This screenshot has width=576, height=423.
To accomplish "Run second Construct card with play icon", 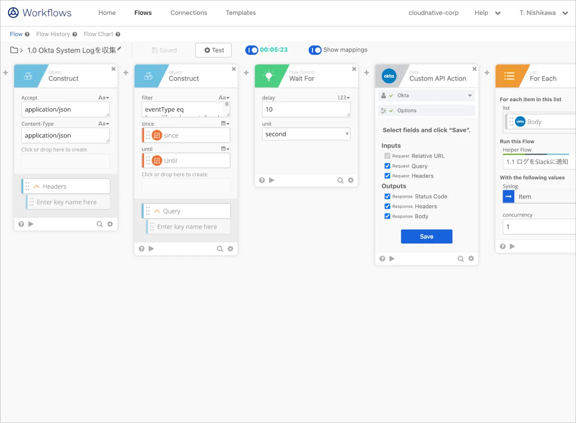I will [x=151, y=249].
